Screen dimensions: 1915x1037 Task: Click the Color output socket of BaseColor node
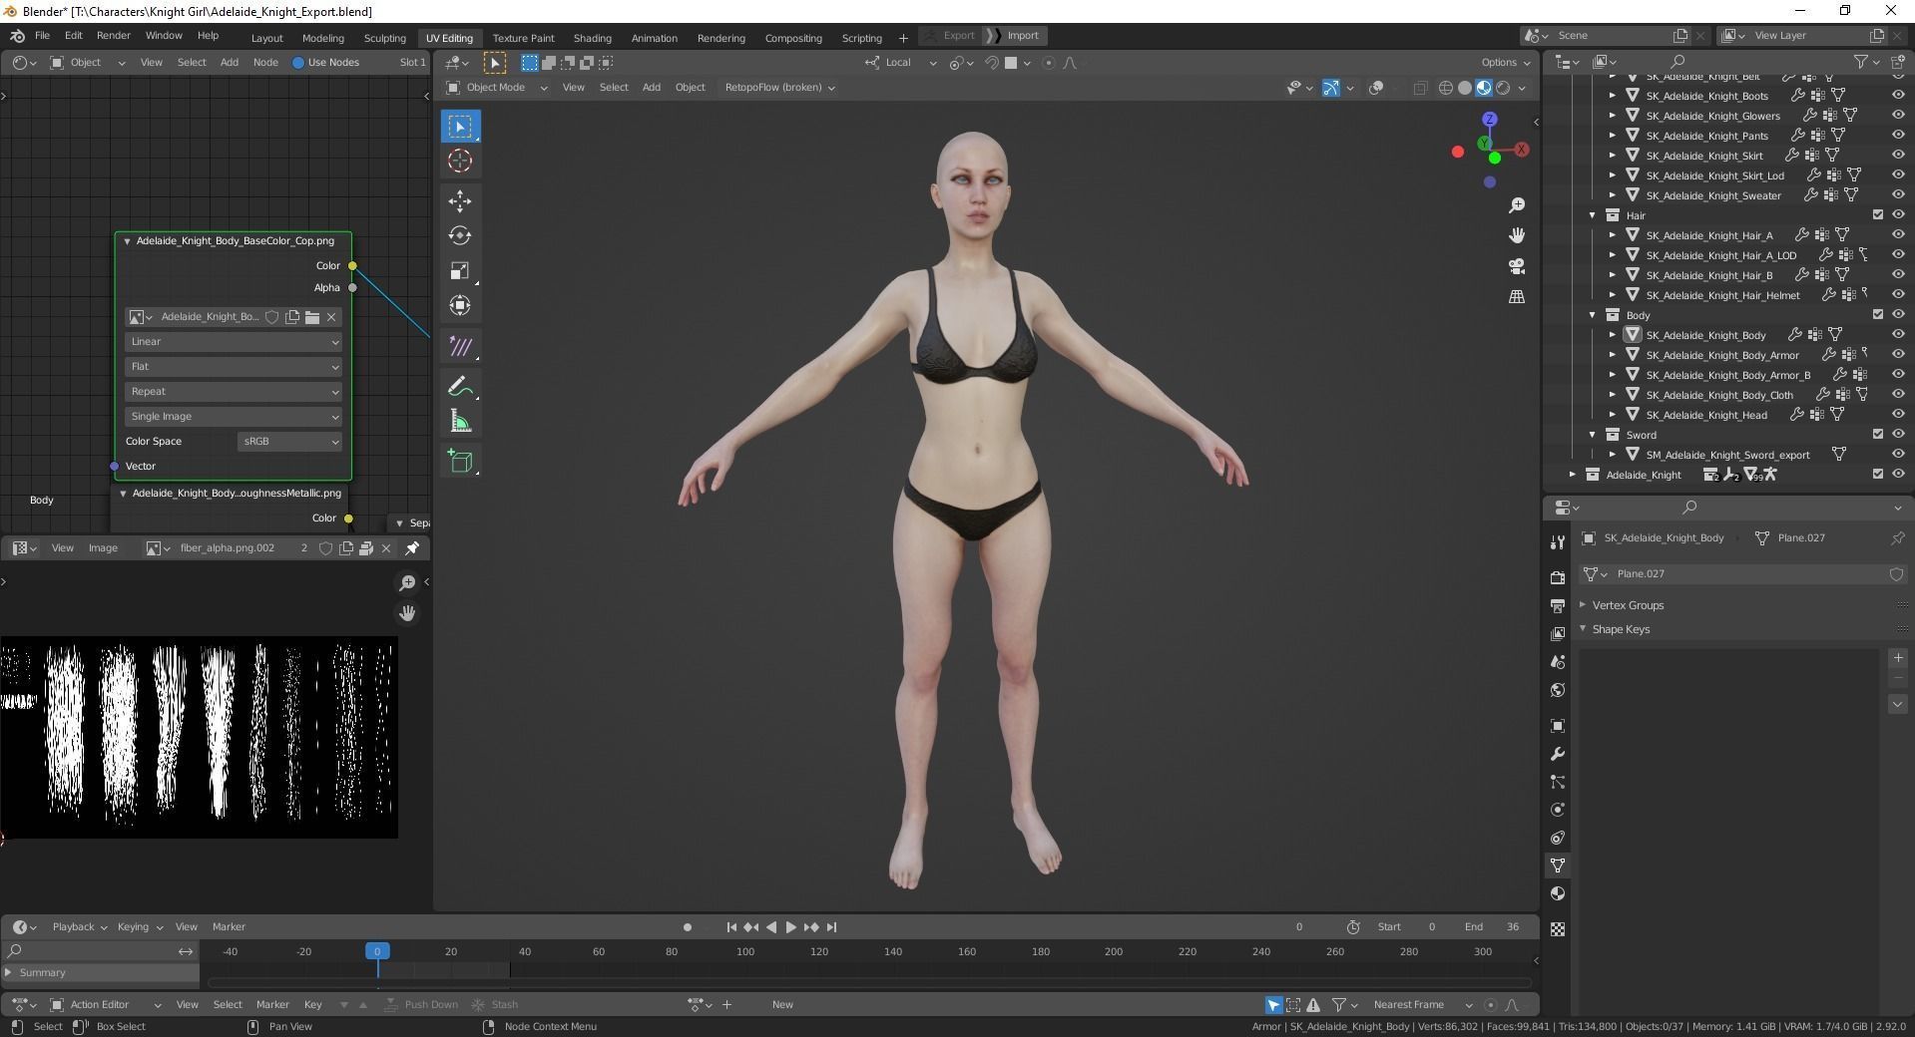click(x=352, y=266)
